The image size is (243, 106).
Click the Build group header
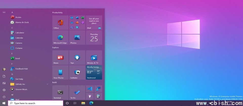(54, 82)
